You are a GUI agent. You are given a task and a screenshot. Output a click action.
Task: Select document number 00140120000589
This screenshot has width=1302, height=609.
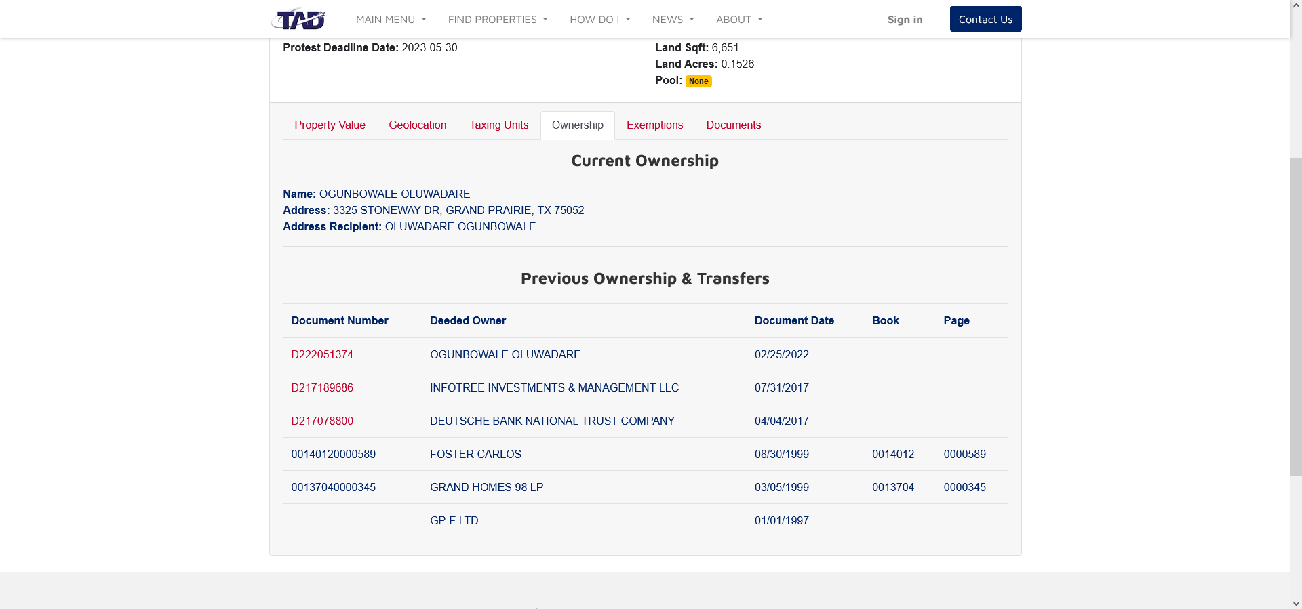pyautogui.click(x=333, y=454)
